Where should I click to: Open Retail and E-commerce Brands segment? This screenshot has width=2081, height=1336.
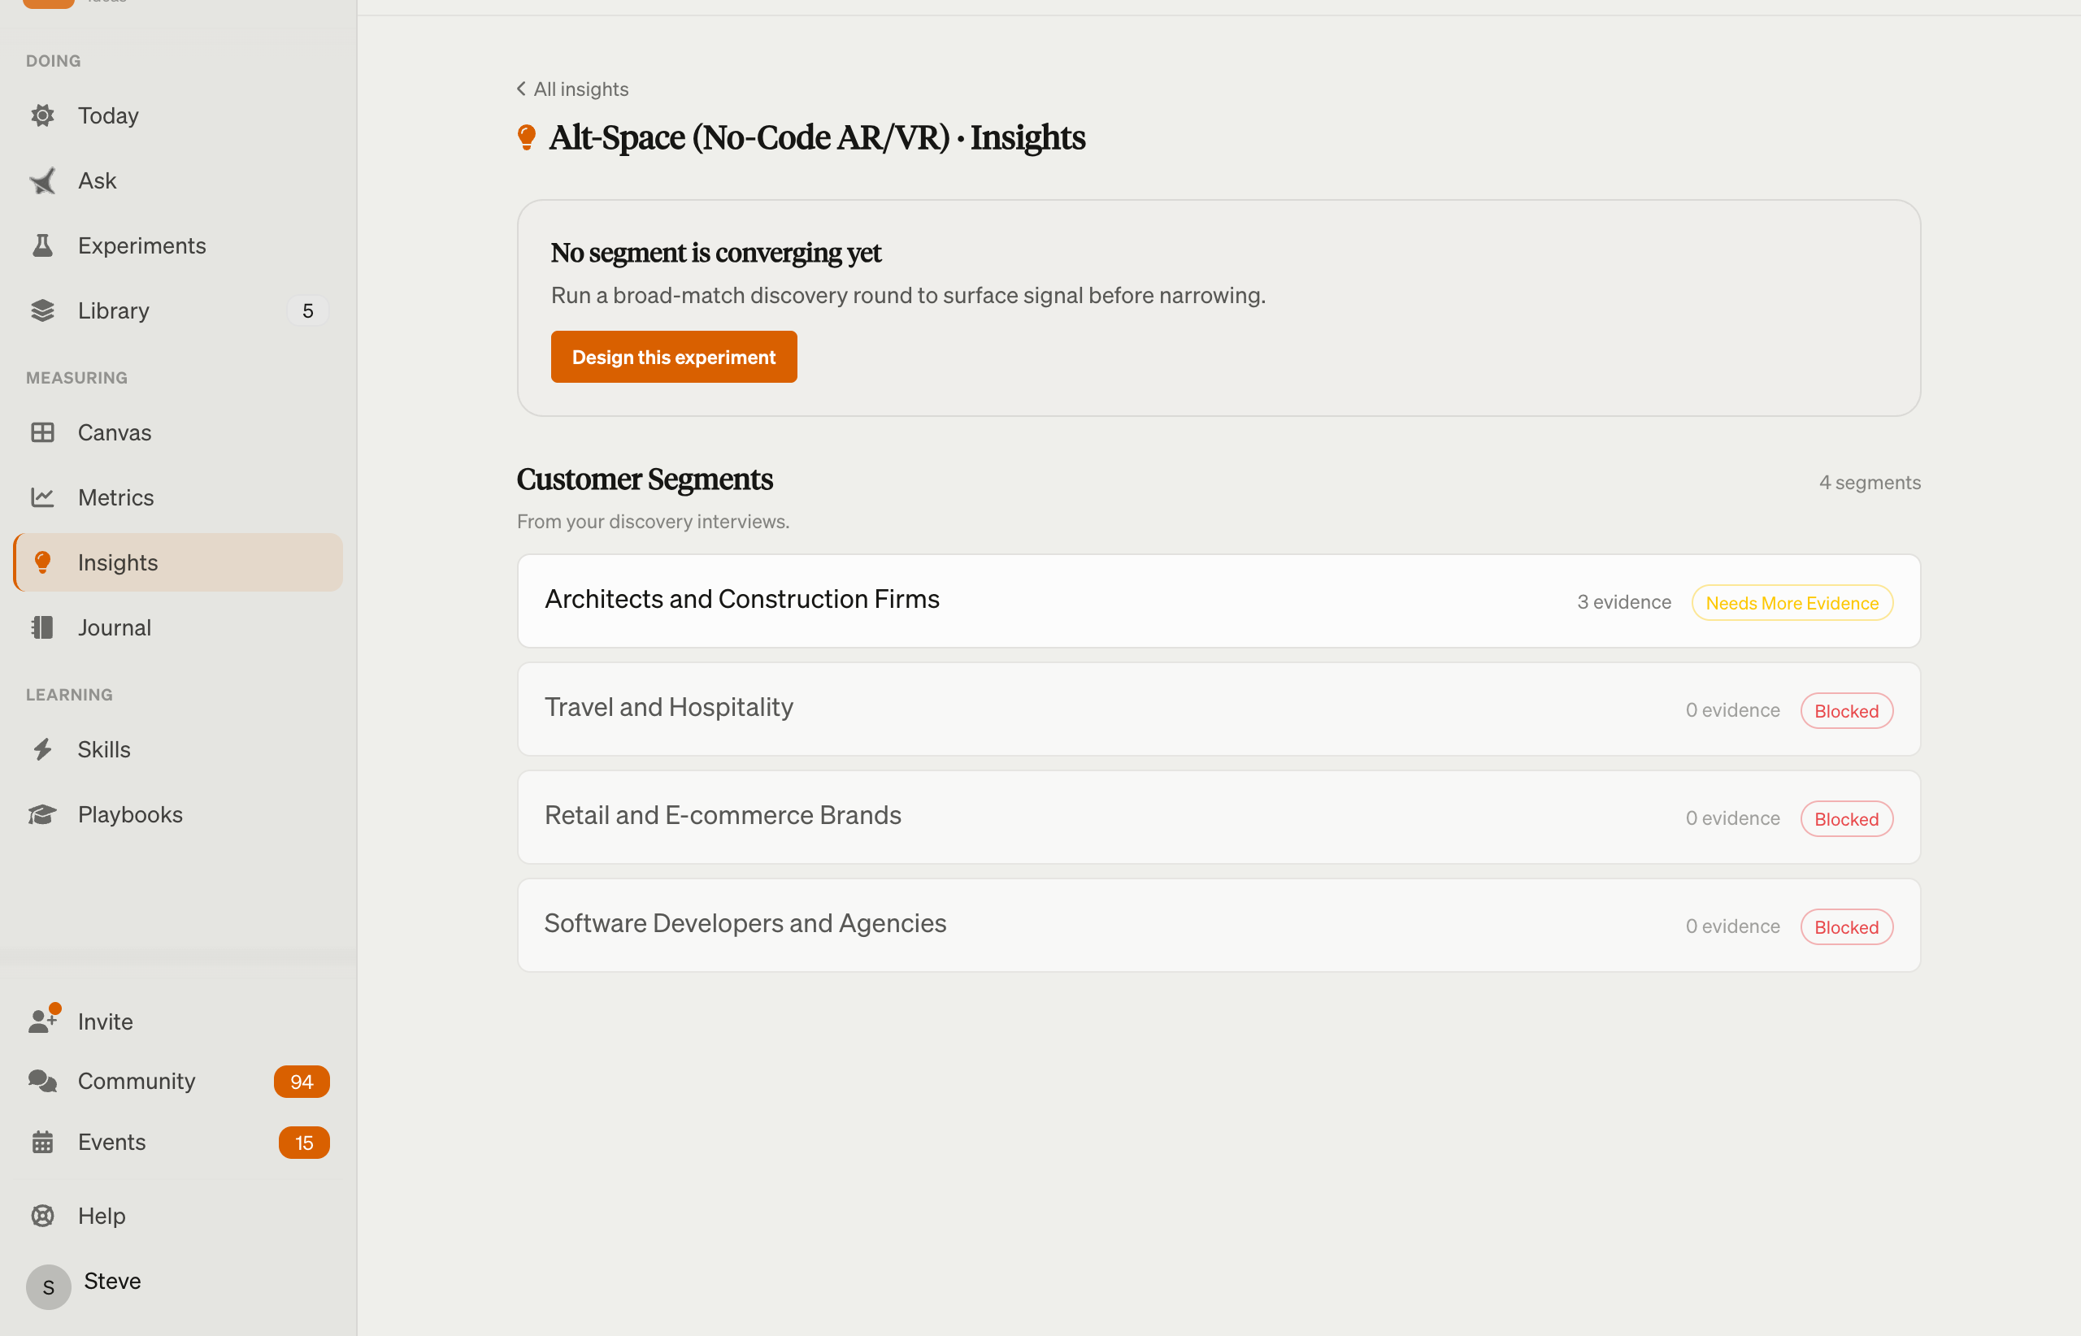coord(1219,818)
